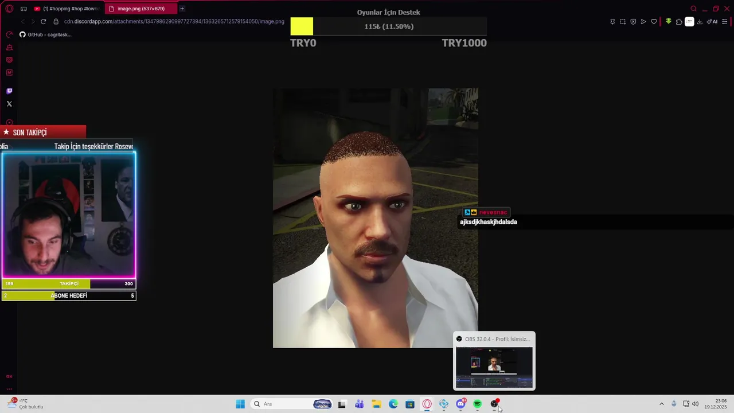
Task: Launch Microsoft Edge from the taskbar
Action: (x=393, y=404)
